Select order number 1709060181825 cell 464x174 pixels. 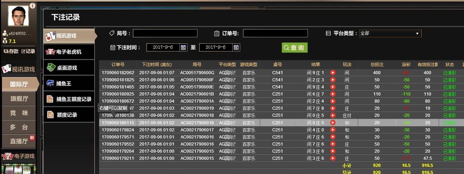(118, 80)
